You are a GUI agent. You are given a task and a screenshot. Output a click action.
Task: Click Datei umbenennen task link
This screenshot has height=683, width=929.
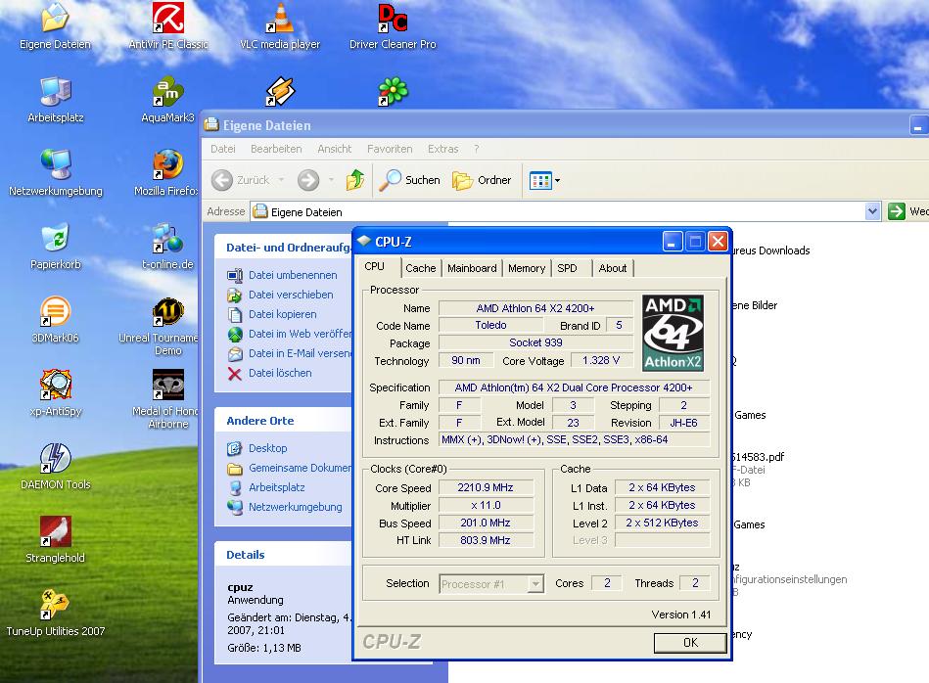[283, 275]
